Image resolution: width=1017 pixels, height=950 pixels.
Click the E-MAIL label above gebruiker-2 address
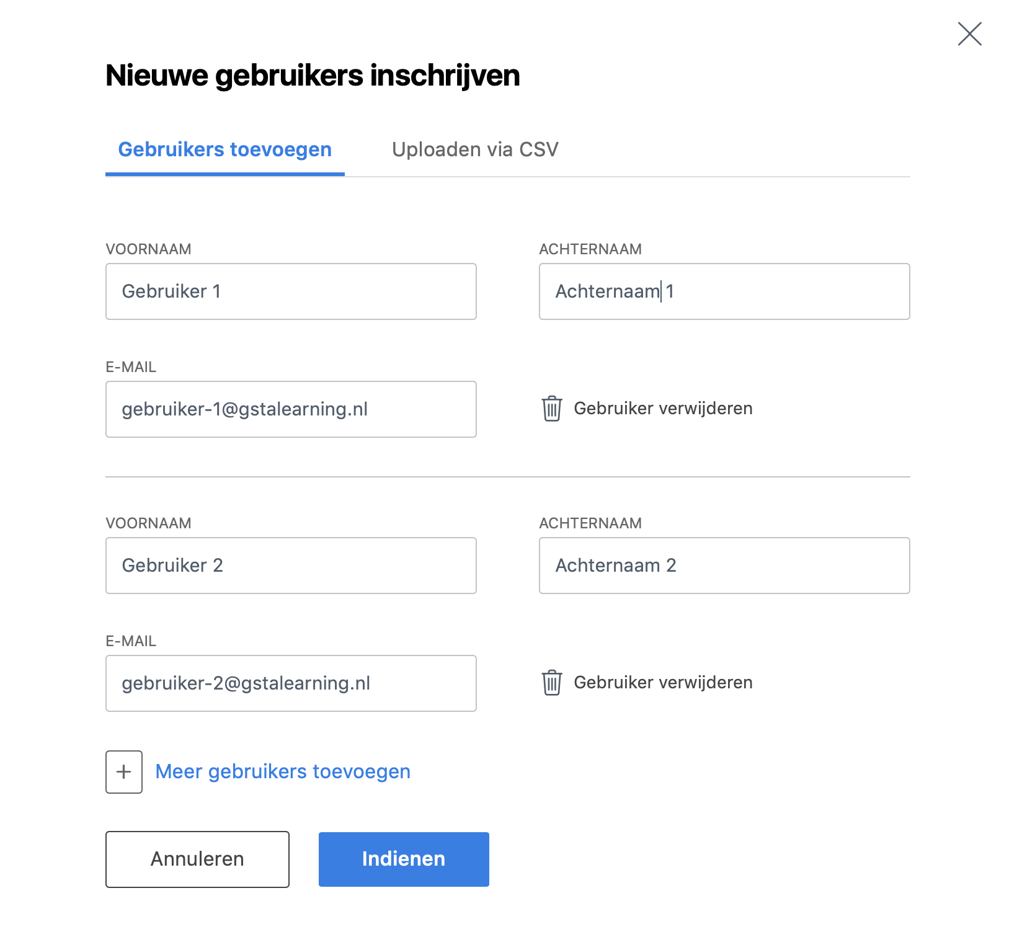pos(131,641)
